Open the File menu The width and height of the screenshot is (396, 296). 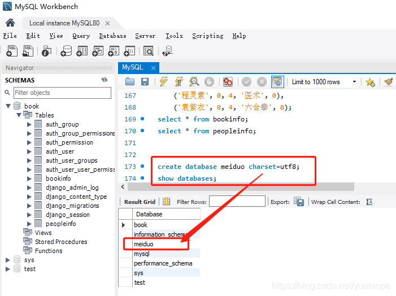click(x=10, y=36)
